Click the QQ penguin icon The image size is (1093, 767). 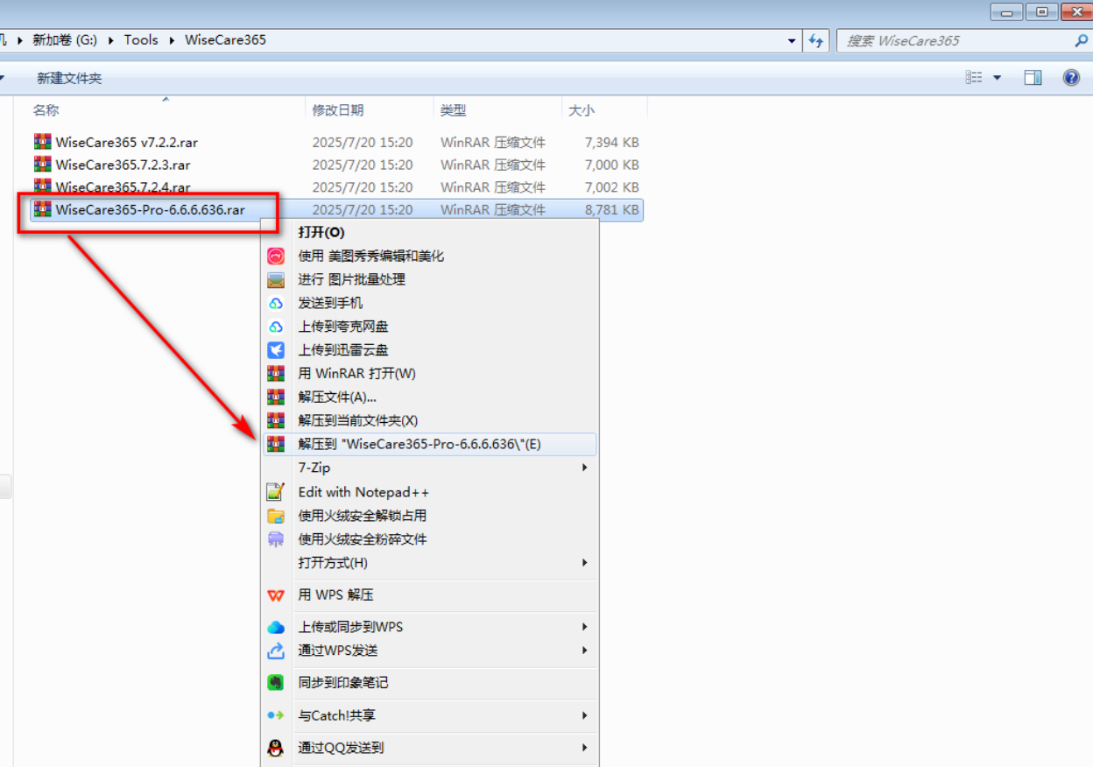tap(276, 748)
